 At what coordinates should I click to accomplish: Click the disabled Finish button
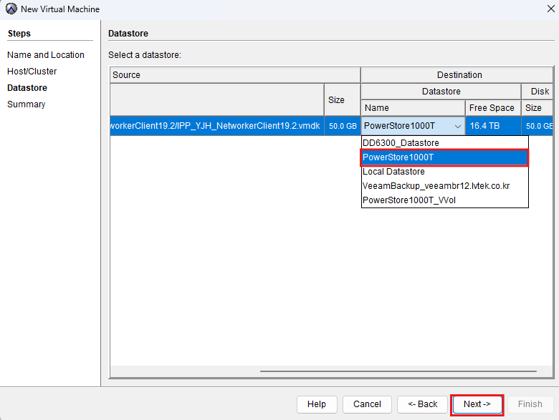click(x=530, y=404)
